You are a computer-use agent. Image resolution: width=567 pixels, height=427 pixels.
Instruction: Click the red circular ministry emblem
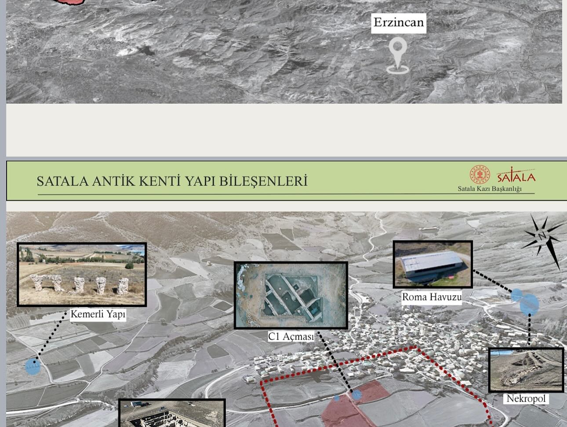(x=480, y=174)
